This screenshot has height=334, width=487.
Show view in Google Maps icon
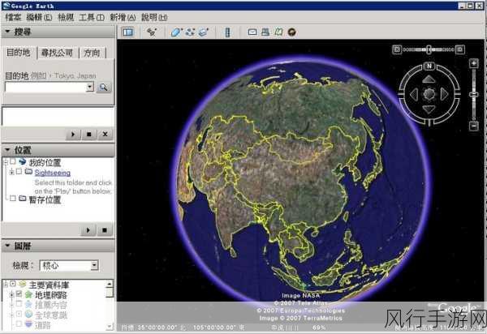pyautogui.click(x=278, y=32)
